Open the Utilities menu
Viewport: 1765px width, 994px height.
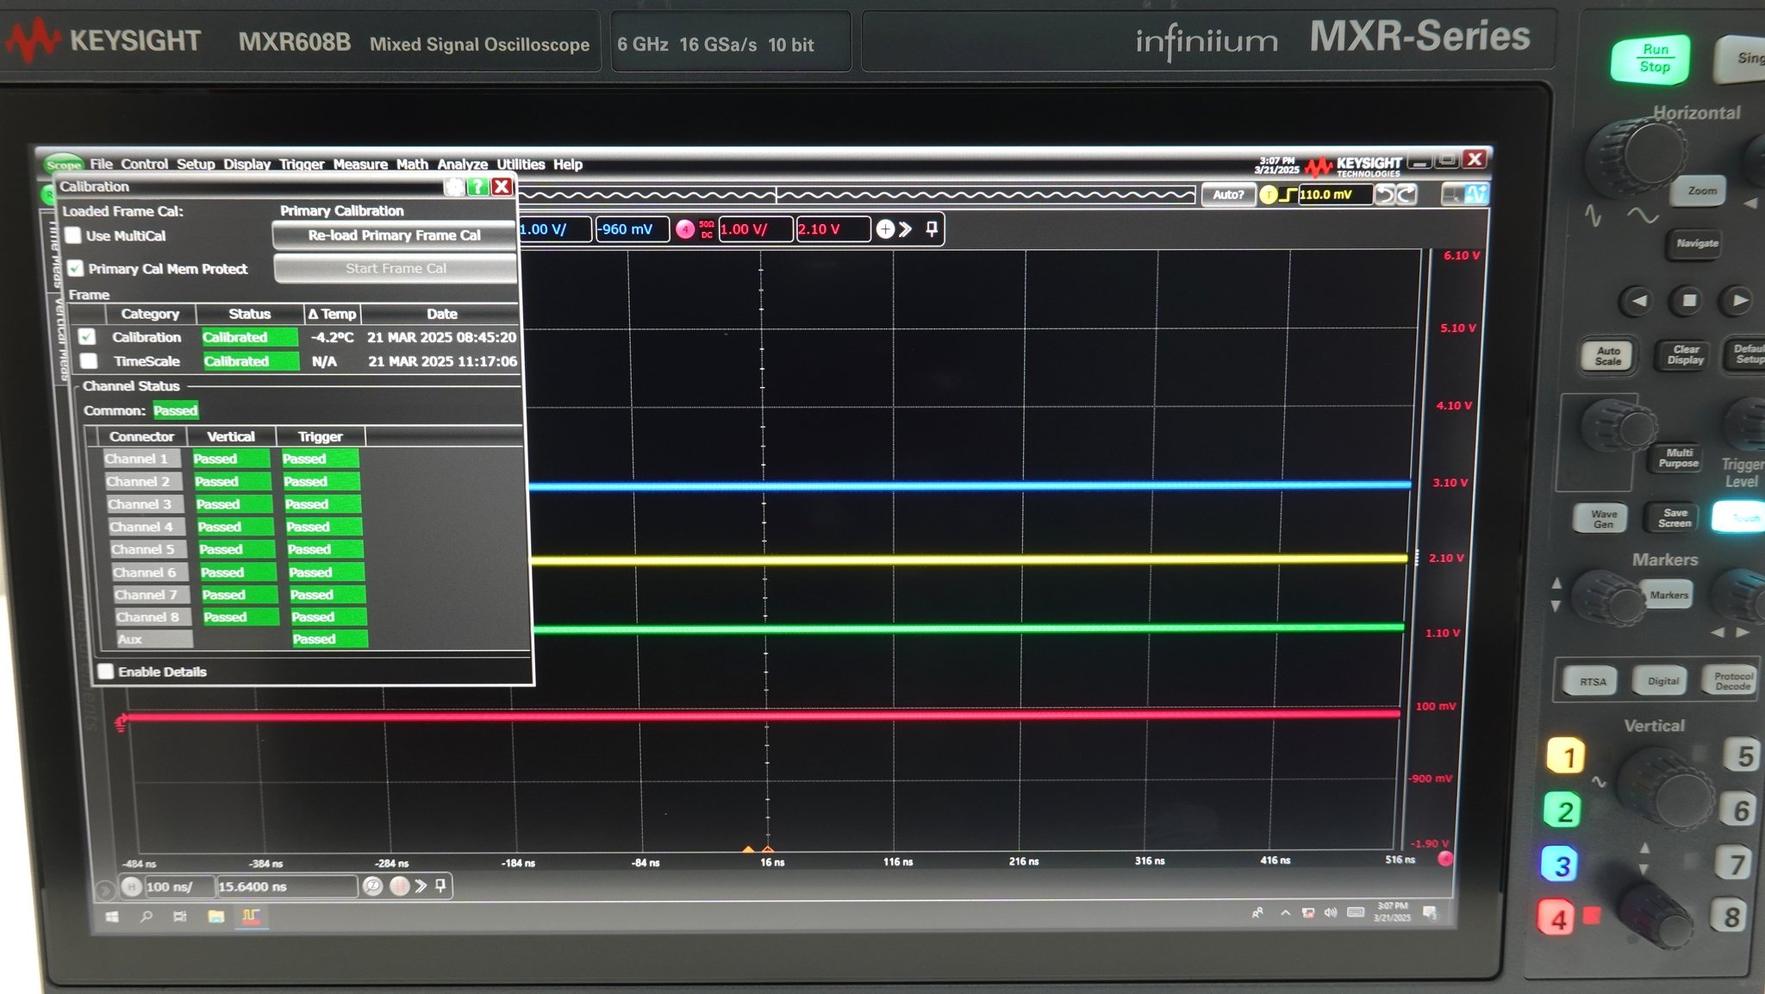pos(521,164)
